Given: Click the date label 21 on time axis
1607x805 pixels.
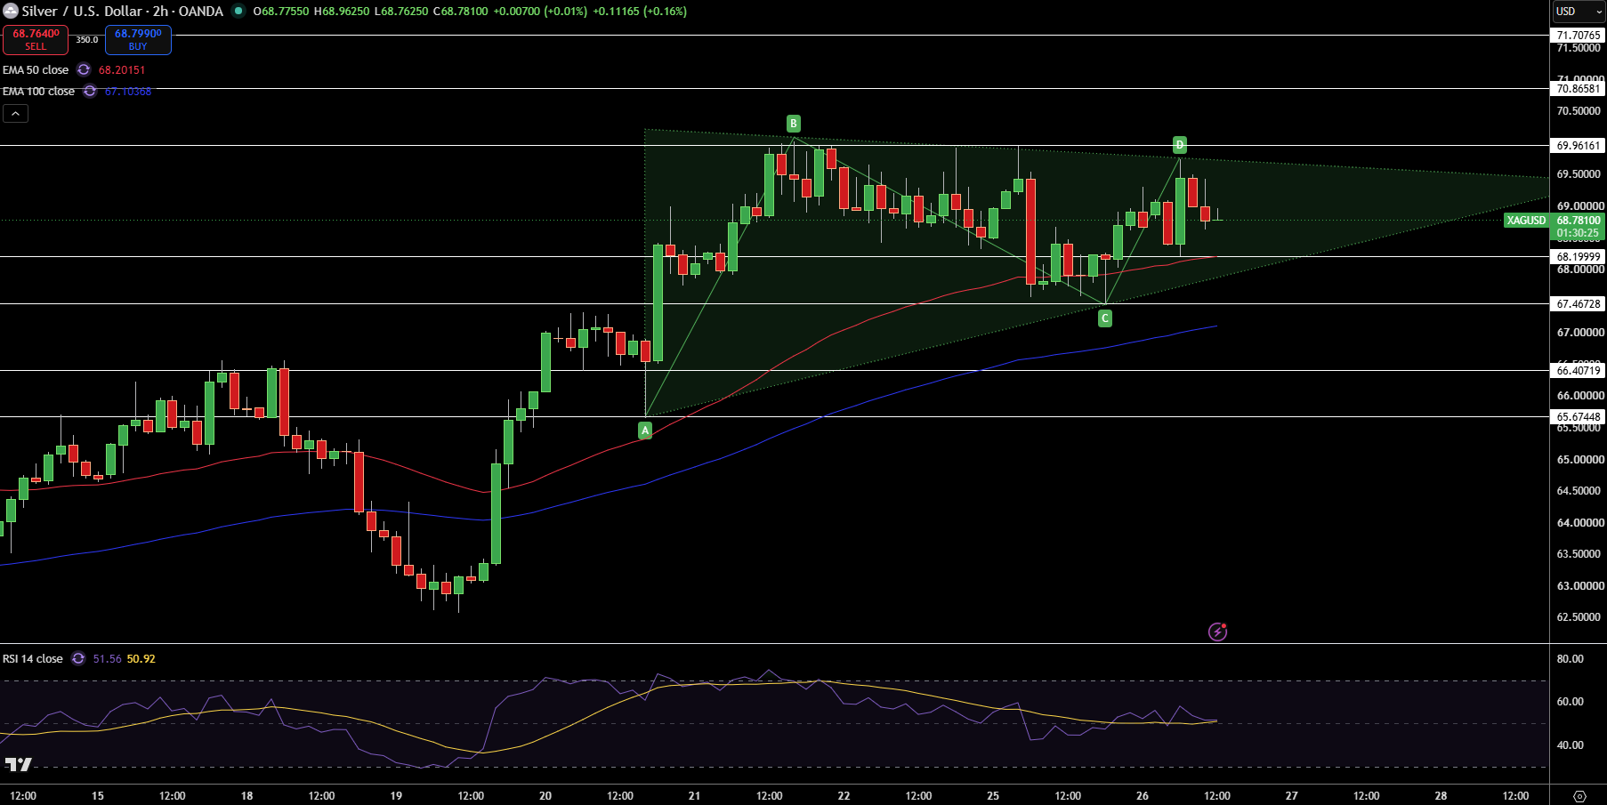Looking at the screenshot, I should coord(694,795).
